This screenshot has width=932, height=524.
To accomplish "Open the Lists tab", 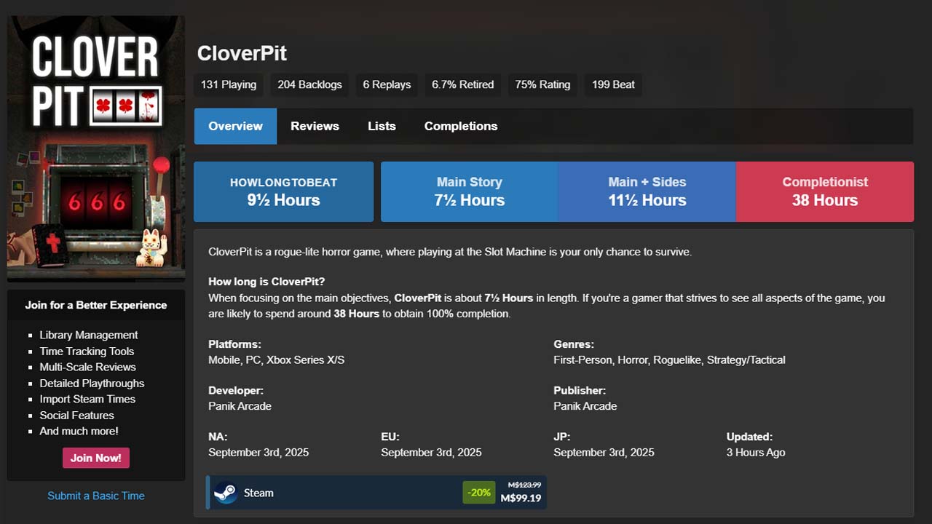I will click(382, 126).
